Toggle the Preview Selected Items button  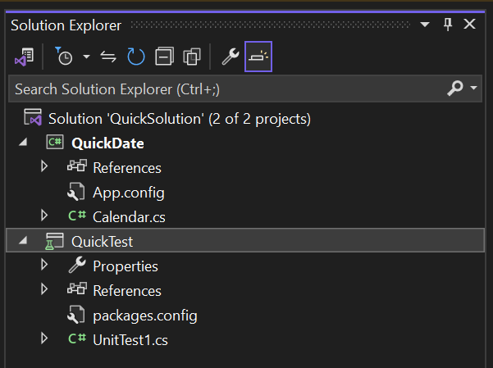coord(258,57)
